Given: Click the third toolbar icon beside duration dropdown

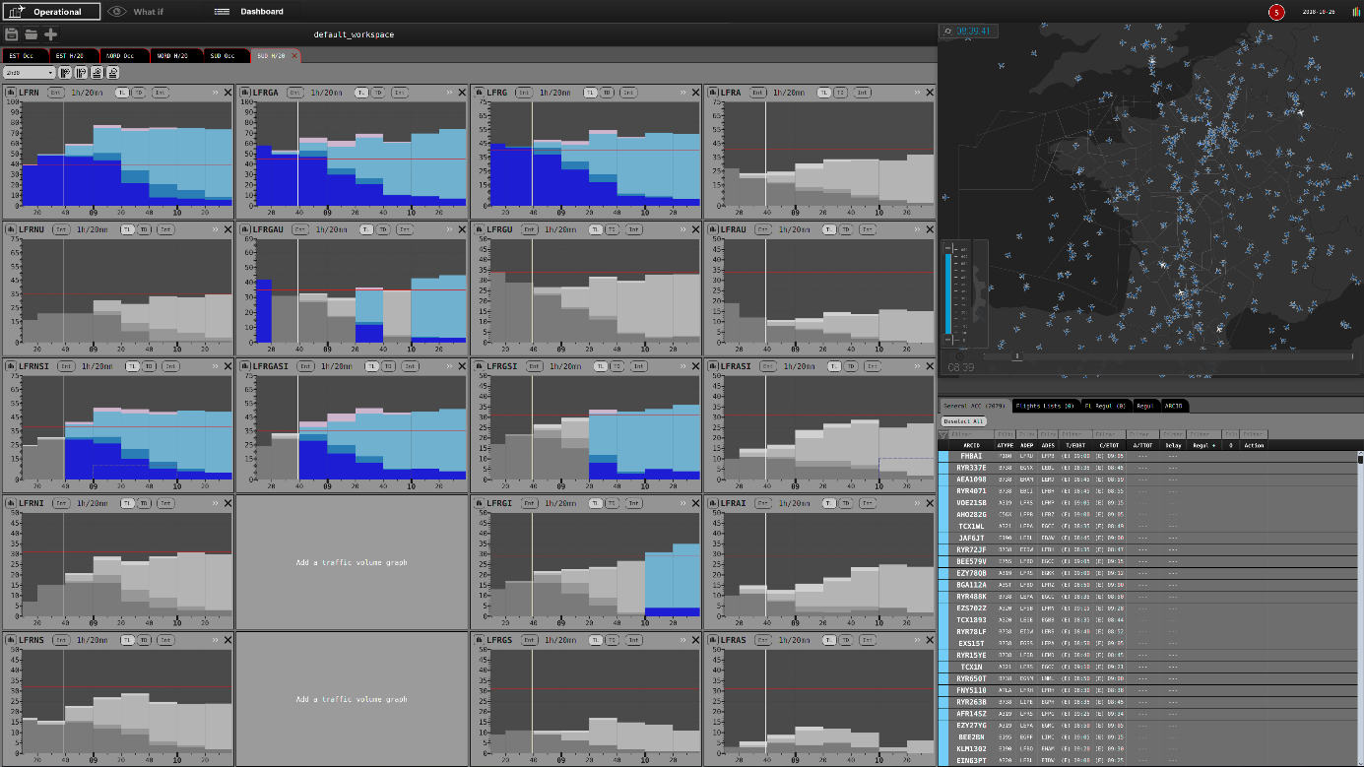Looking at the screenshot, I should [x=97, y=73].
